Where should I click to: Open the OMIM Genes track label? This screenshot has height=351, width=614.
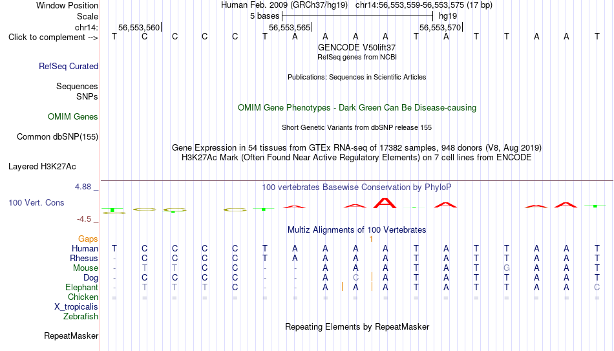(72, 117)
